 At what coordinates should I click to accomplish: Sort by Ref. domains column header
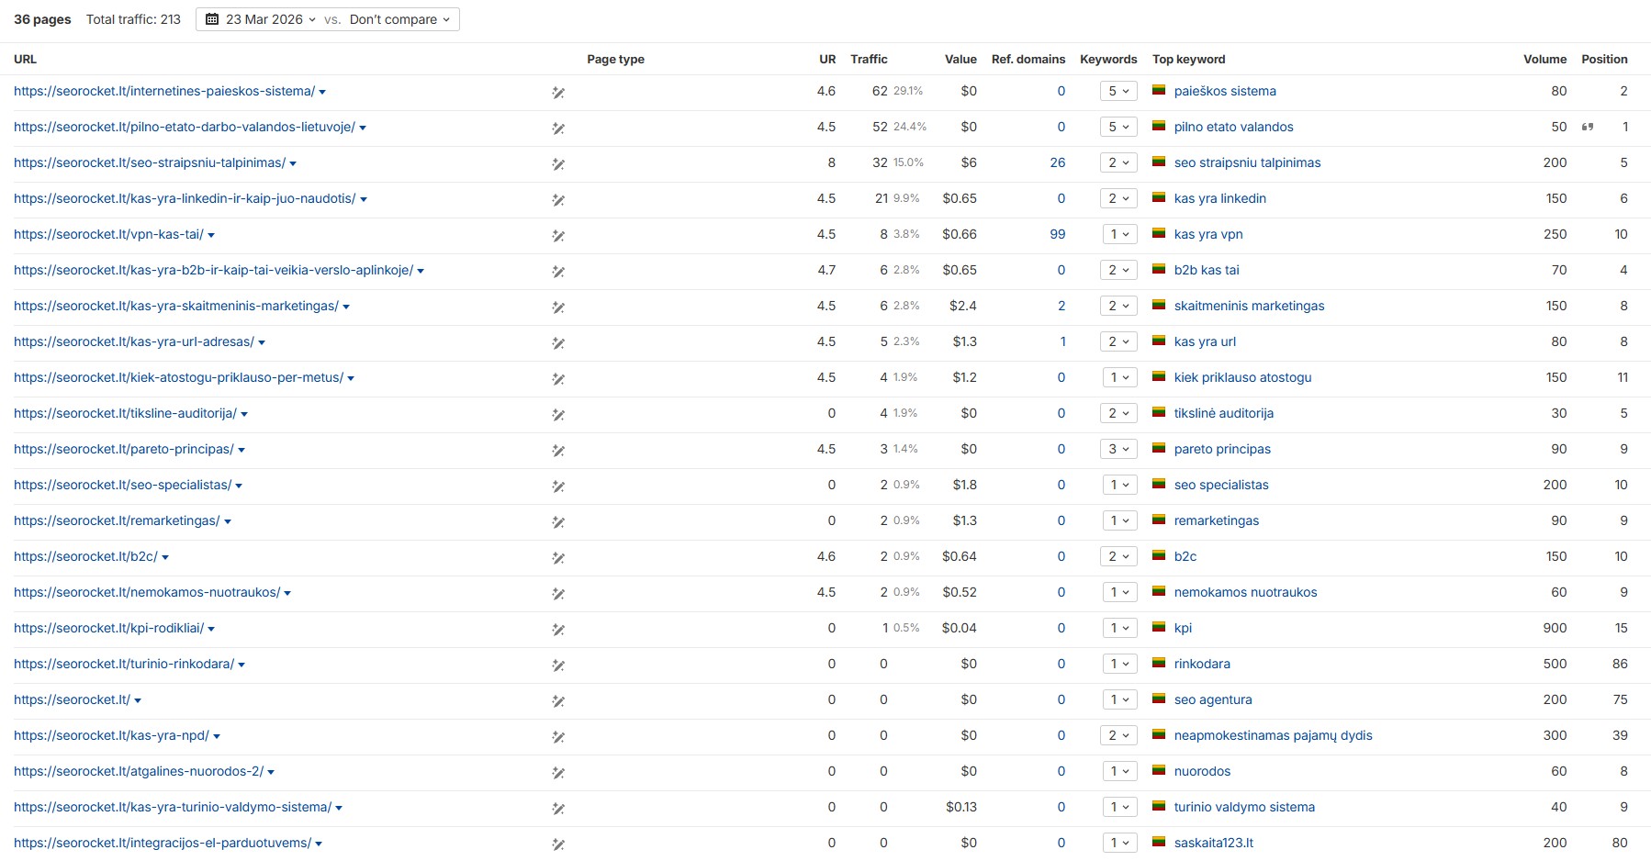1028,59
